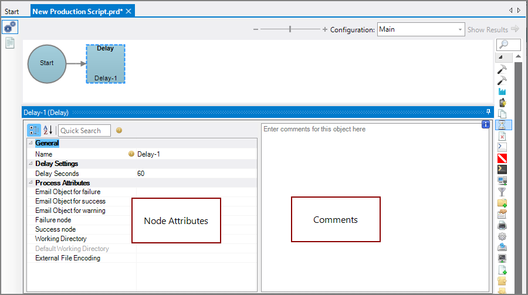
Task: Select the gear settings node icon
Action: tap(502, 236)
